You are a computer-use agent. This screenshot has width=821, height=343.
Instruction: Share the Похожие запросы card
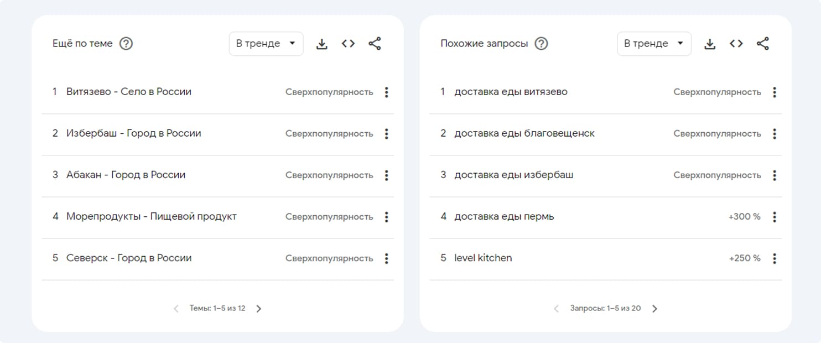762,44
